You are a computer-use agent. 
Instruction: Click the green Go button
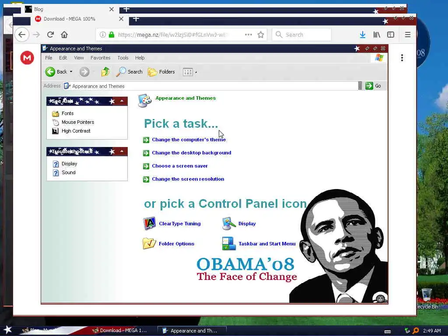(x=373, y=86)
